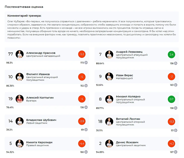Click the circled X icon beside 158

point(176,108)
